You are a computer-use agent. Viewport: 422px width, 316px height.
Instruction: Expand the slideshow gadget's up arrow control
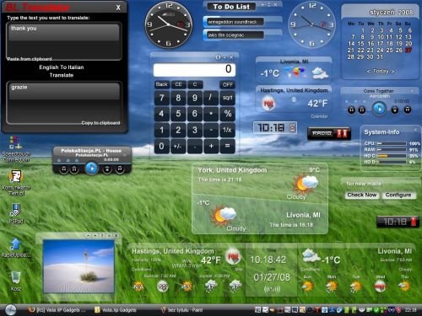coord(89,235)
